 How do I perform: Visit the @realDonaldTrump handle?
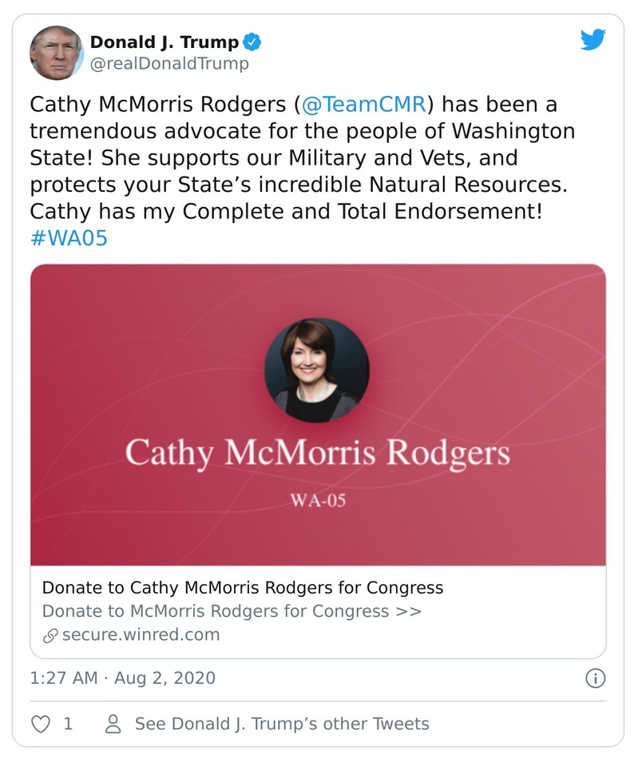(169, 64)
